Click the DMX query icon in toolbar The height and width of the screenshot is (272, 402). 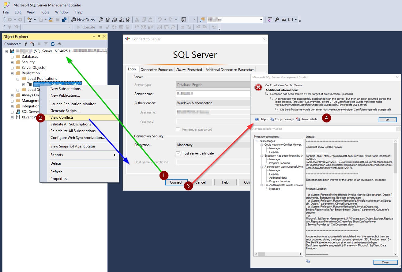tap(115, 20)
